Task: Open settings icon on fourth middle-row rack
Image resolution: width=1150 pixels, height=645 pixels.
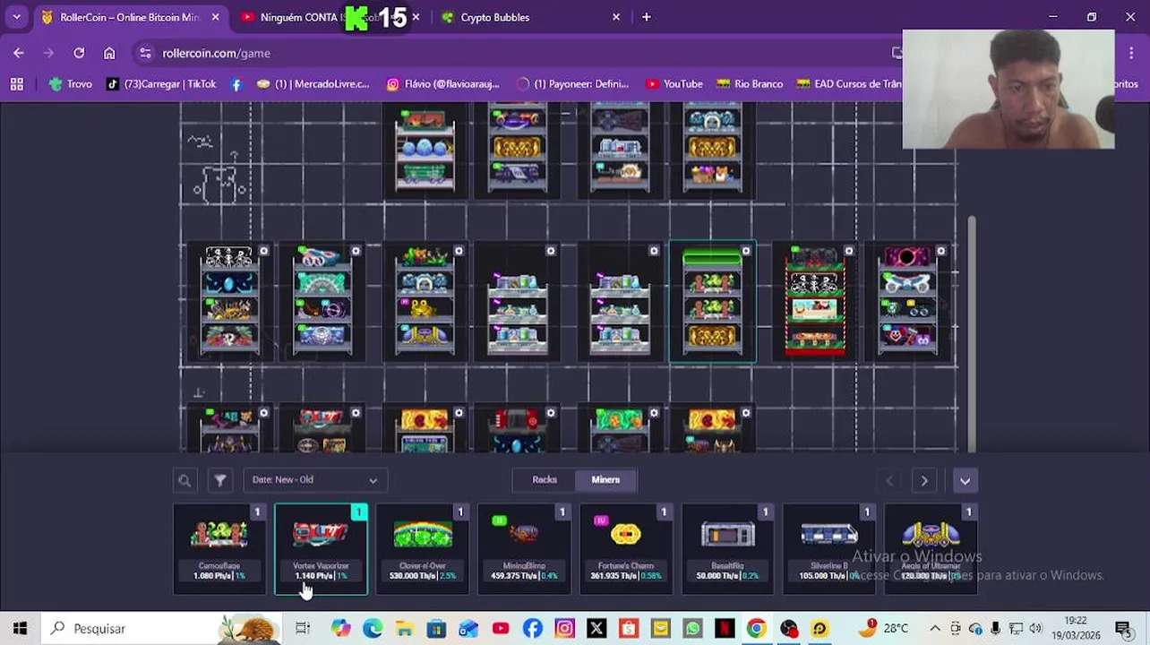Action: [551, 251]
